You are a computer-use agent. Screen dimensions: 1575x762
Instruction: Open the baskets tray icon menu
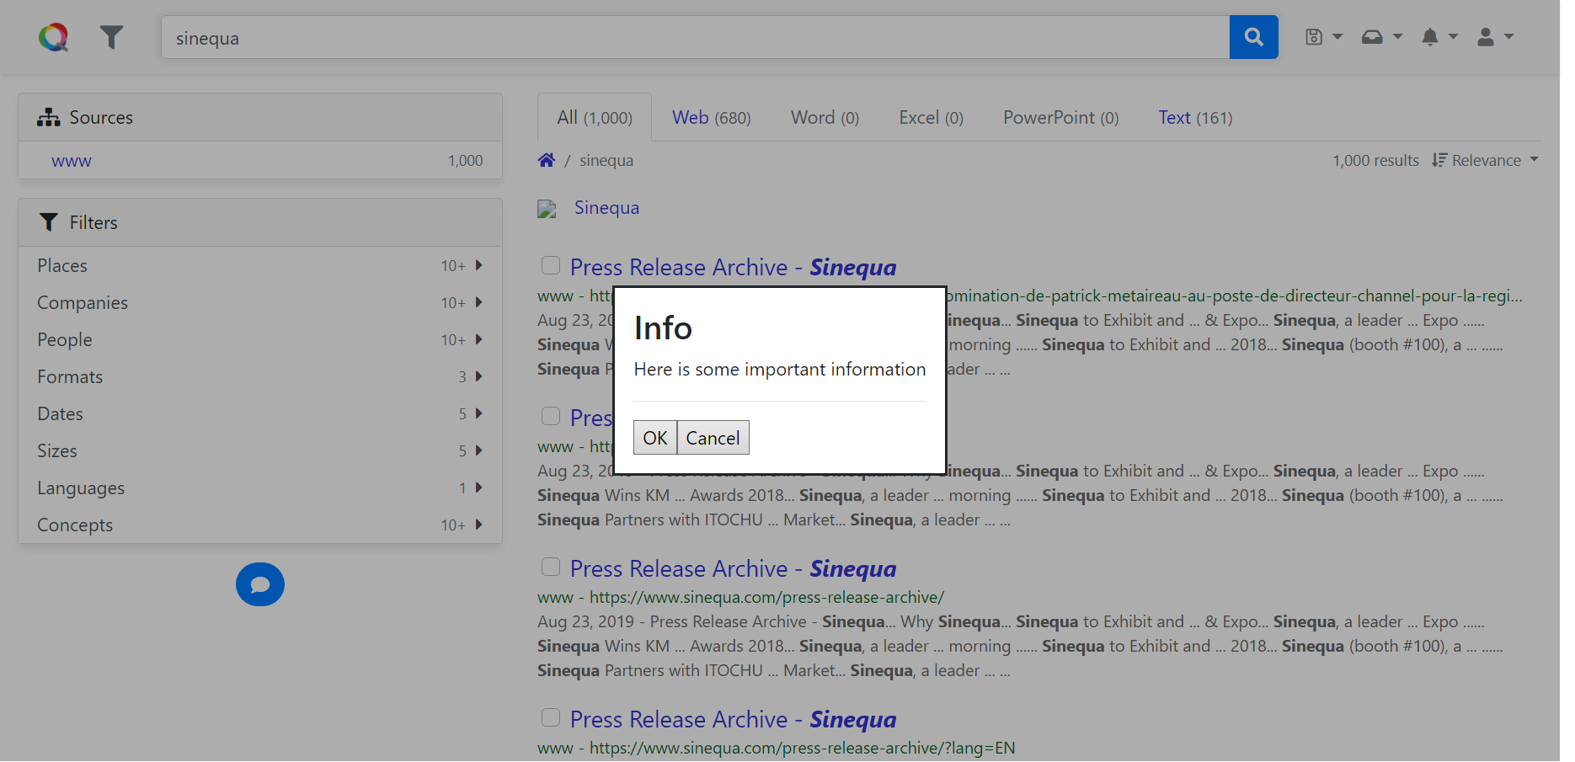1381,37
